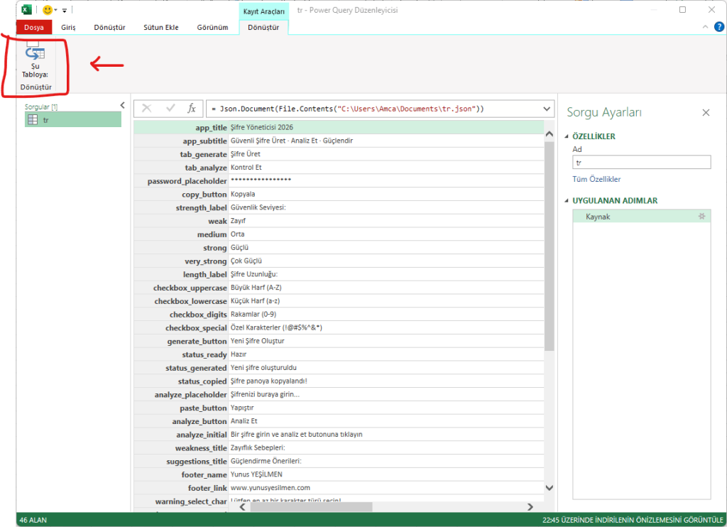This screenshot has width=727, height=527.
Task: Open the Tüm Özellikler link
Action: [x=596, y=179]
